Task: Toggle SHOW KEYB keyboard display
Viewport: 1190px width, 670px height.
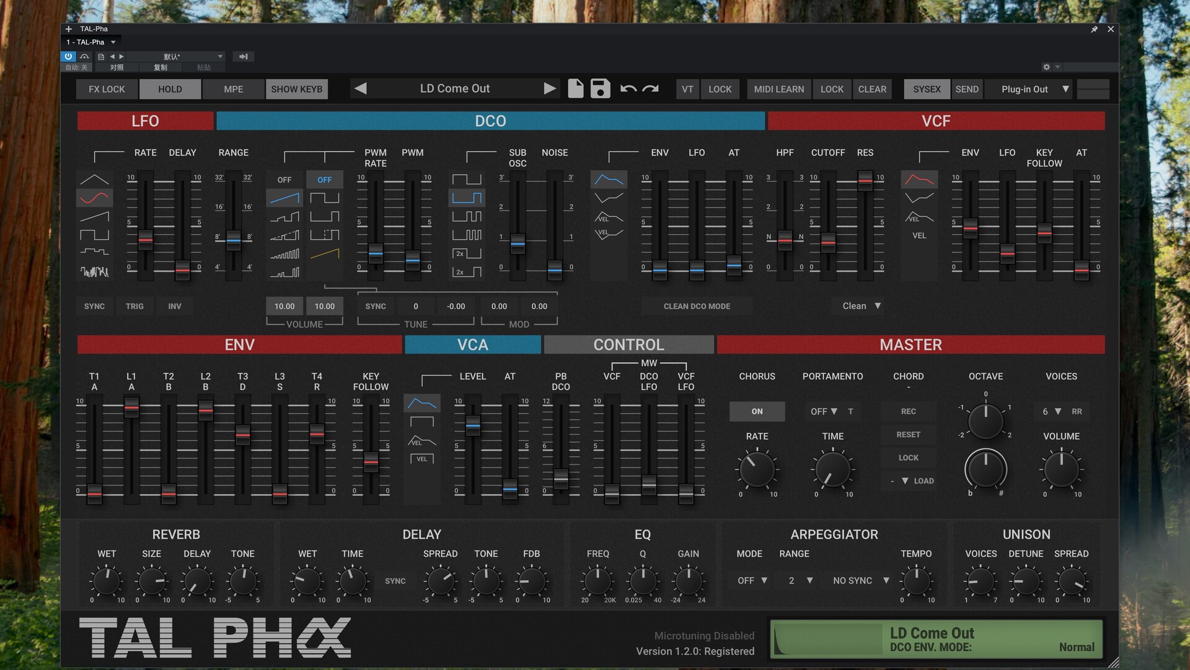Action: (296, 89)
